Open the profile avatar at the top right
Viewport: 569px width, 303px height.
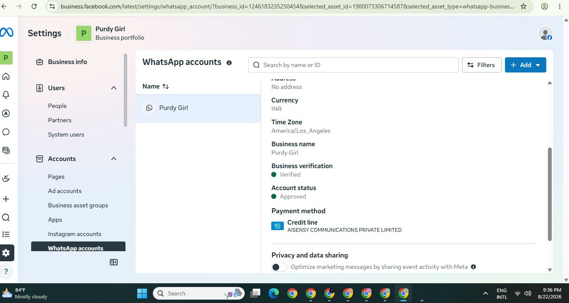[545, 33]
